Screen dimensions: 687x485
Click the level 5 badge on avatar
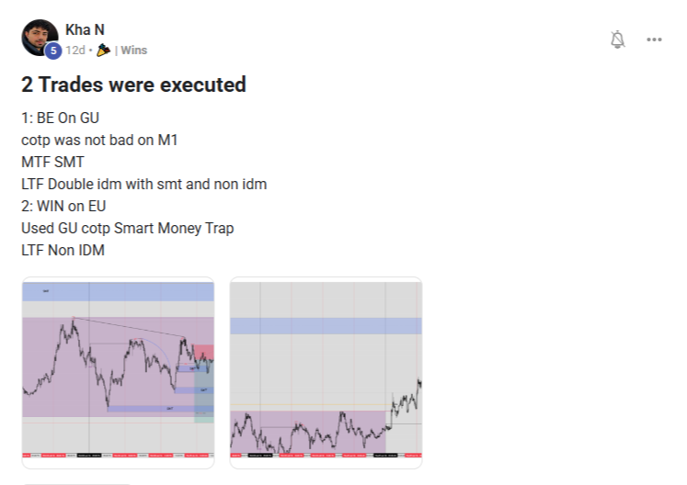click(x=53, y=51)
